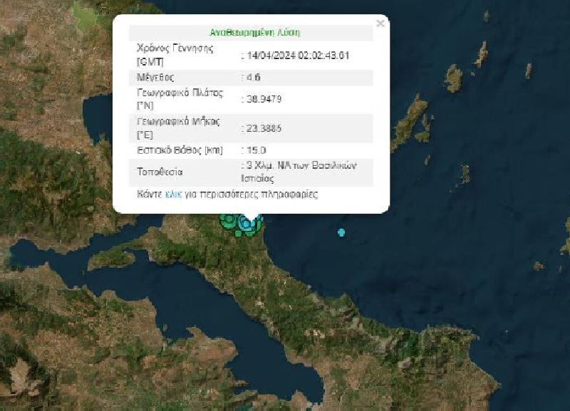Click the location text "Βασιλικών Ιστιαίας"
Screen dimensions: 570x411
point(299,172)
